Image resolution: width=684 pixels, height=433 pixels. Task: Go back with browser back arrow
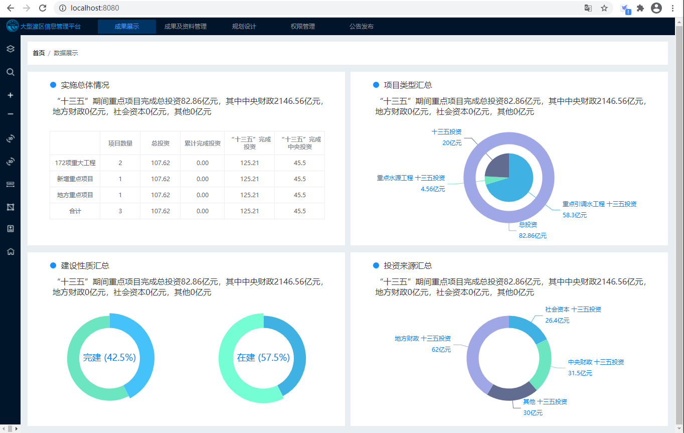pyautogui.click(x=10, y=8)
